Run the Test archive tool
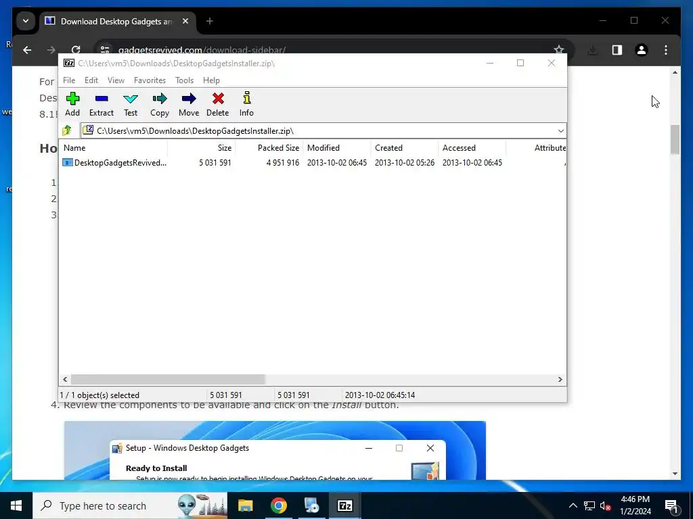This screenshot has width=693, height=519. click(131, 105)
